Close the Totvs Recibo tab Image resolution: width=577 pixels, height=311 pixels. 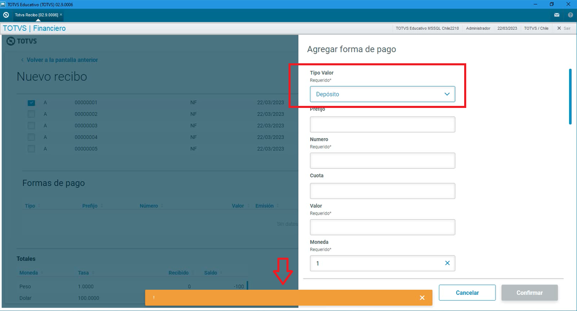tap(61, 14)
